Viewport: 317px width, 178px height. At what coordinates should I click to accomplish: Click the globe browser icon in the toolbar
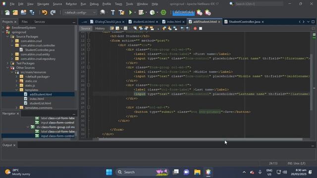103,12
